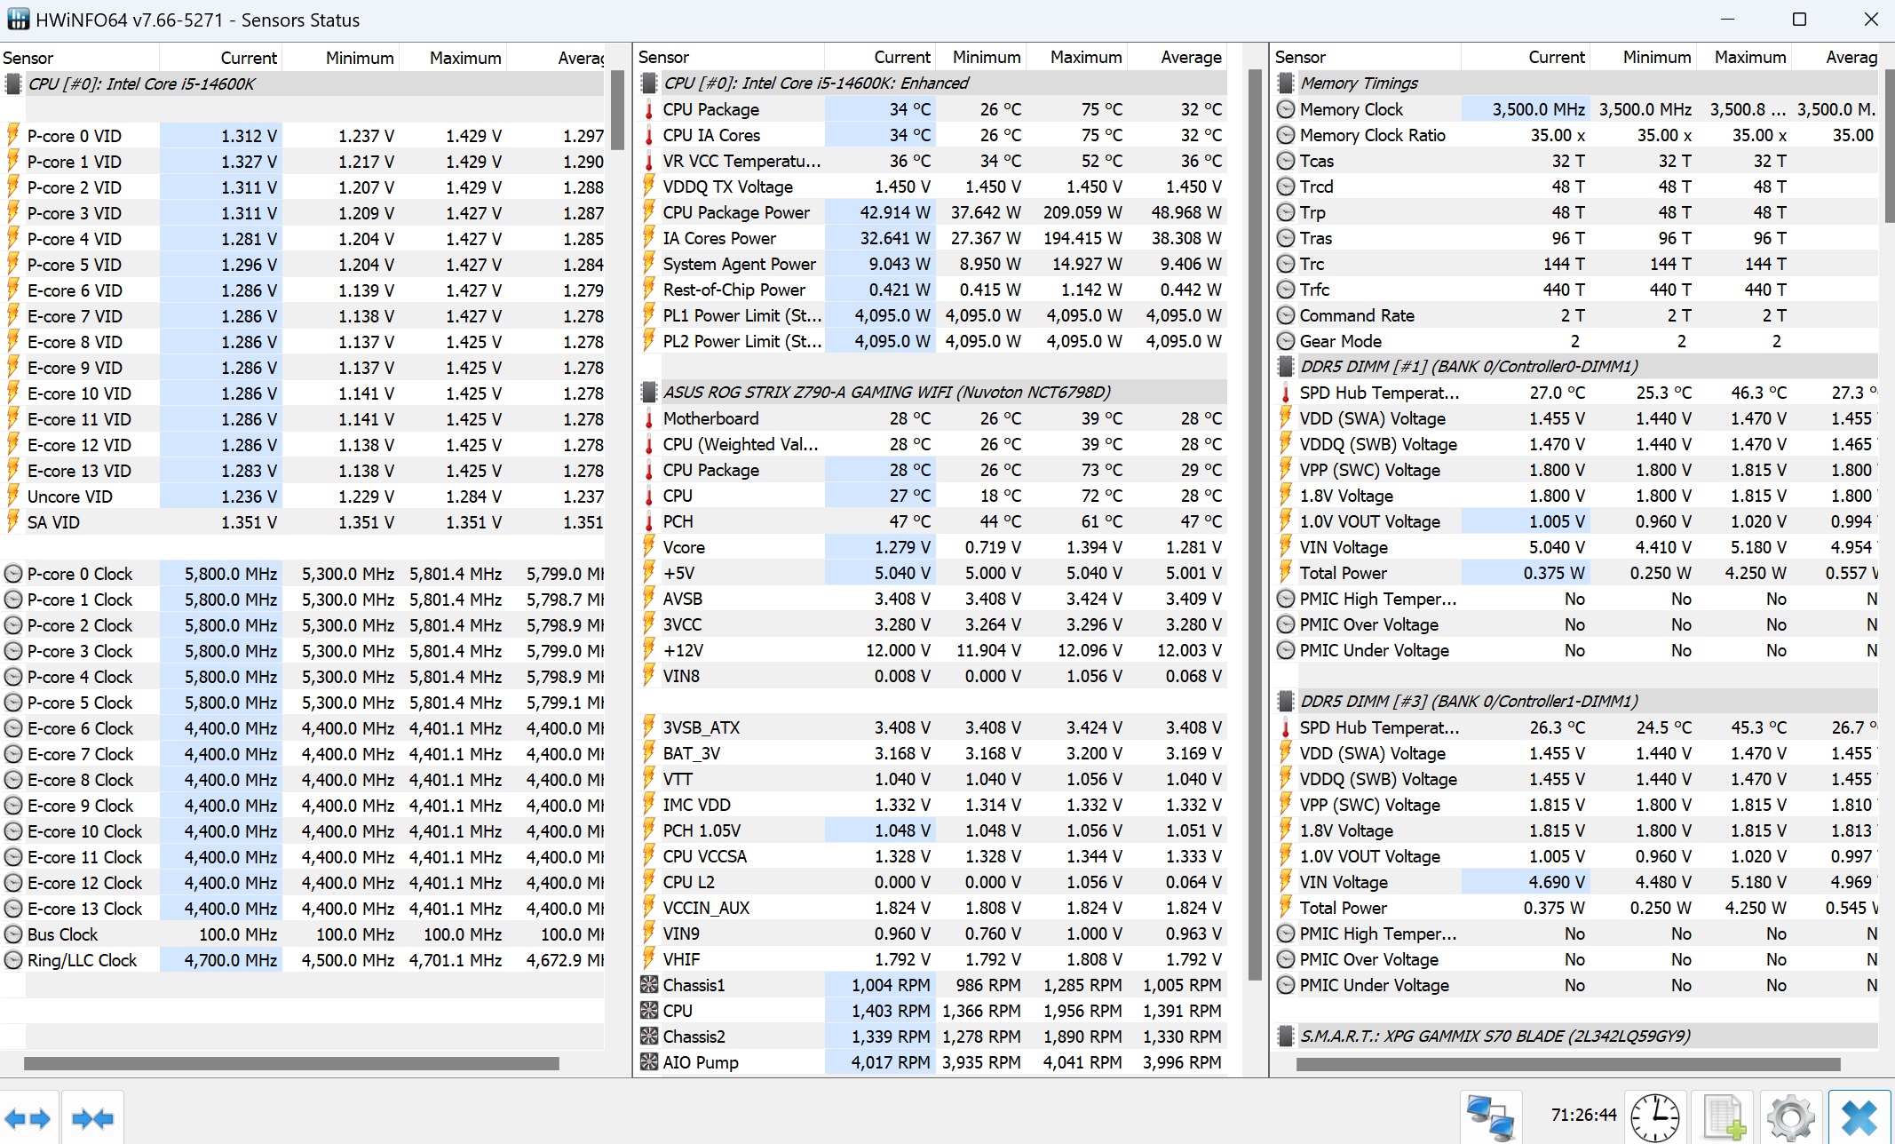Click the Maximum column header in middle panel
The image size is (1895, 1144).
point(1085,58)
